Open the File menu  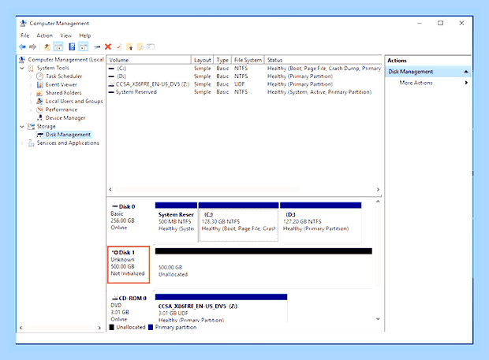point(24,35)
